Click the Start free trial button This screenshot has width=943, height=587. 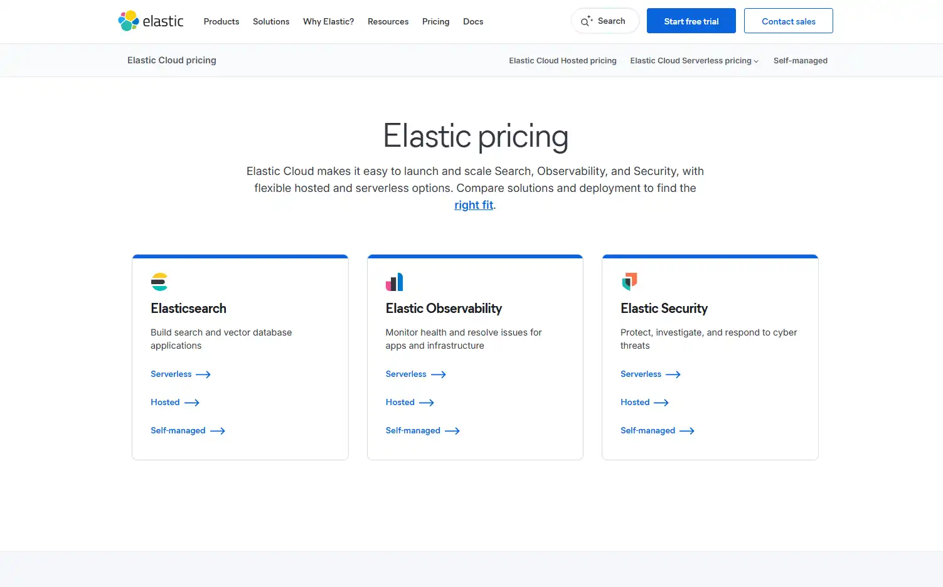point(691,21)
